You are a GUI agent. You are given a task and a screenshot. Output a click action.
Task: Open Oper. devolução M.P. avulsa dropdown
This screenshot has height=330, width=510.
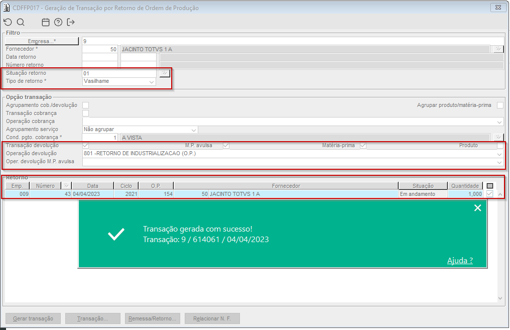click(293, 162)
